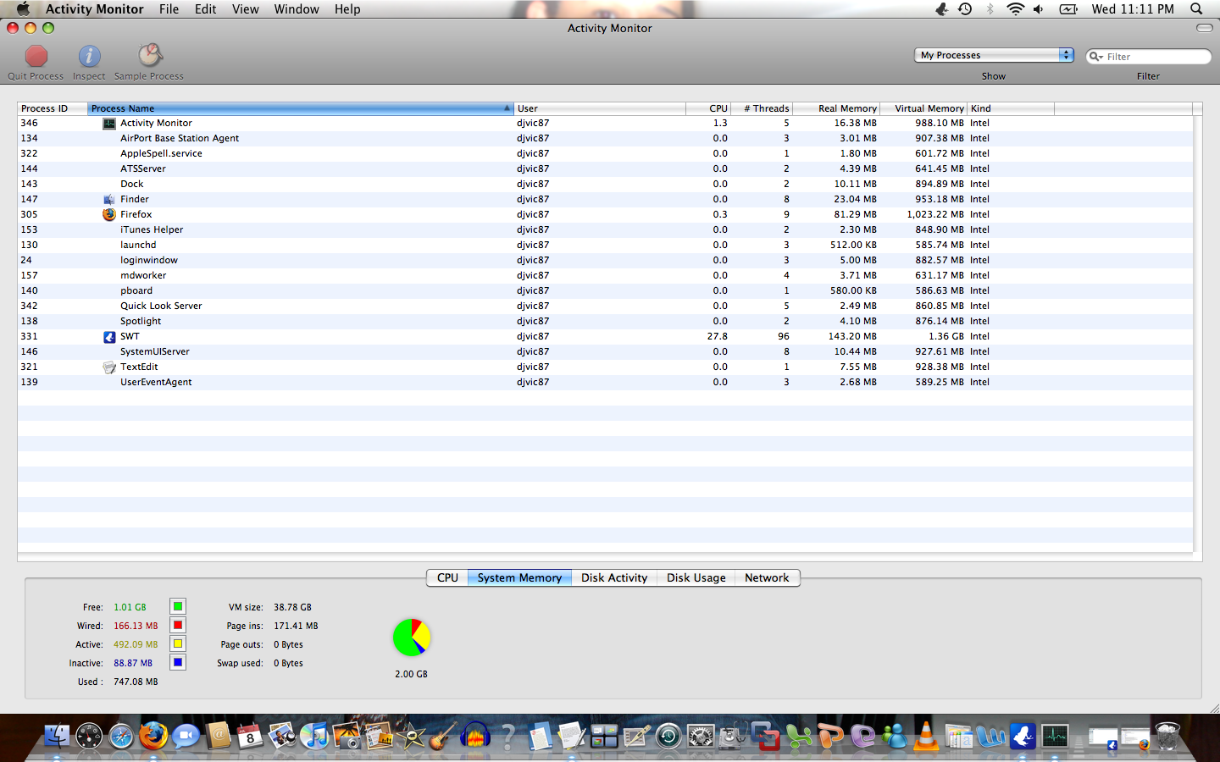Launch Microsoft Excel from the Dock
Screen dimensions: 1220x762
coord(797,736)
